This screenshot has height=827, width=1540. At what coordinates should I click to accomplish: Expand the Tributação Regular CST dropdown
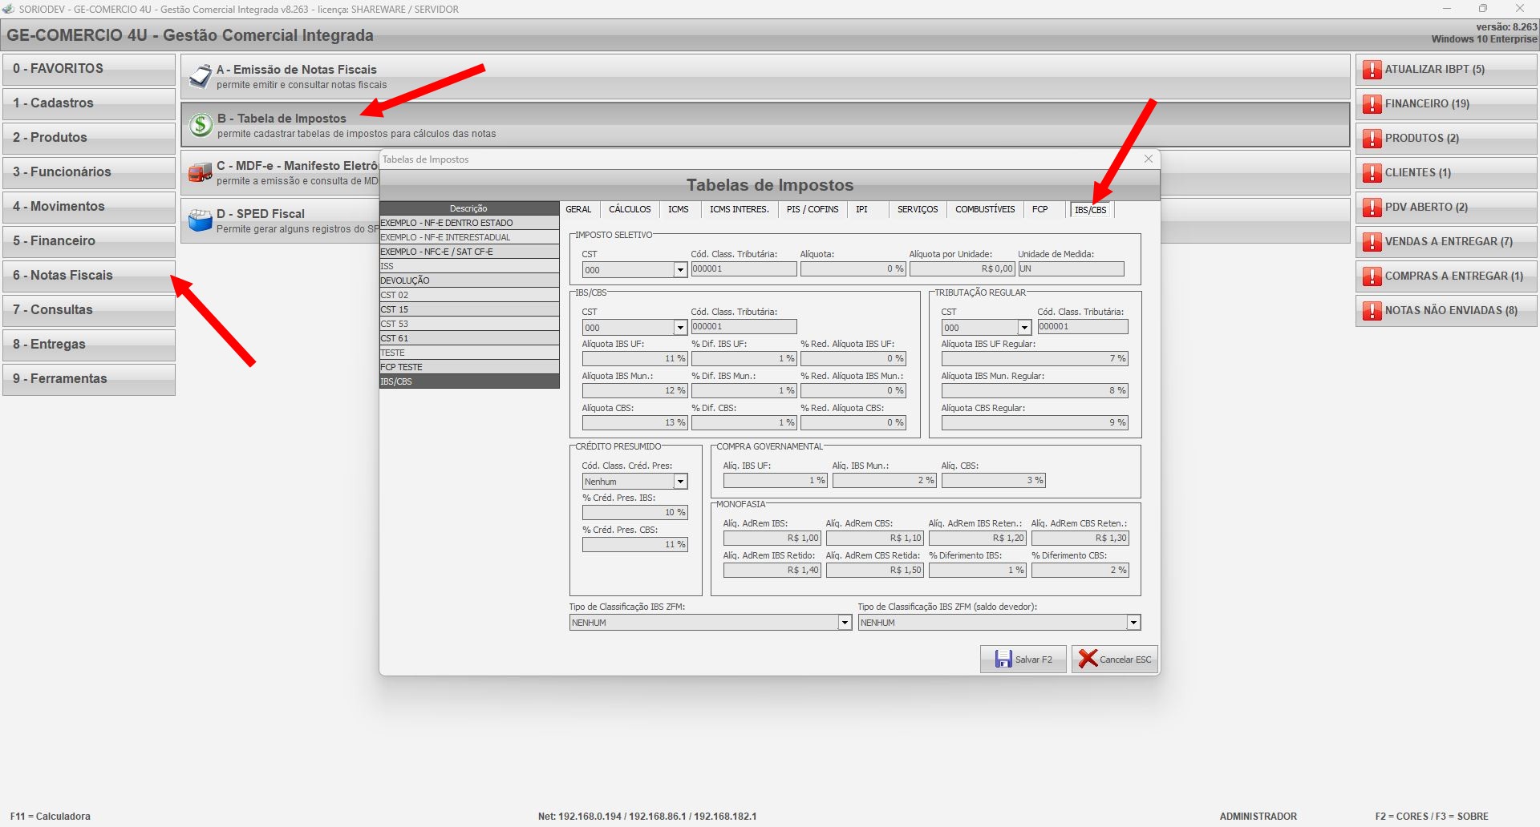(1024, 328)
